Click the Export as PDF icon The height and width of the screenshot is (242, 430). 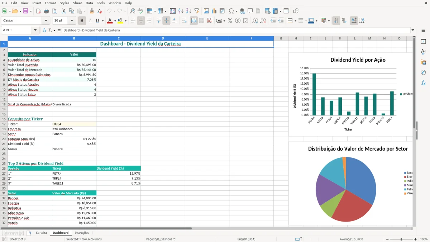click(38, 11)
